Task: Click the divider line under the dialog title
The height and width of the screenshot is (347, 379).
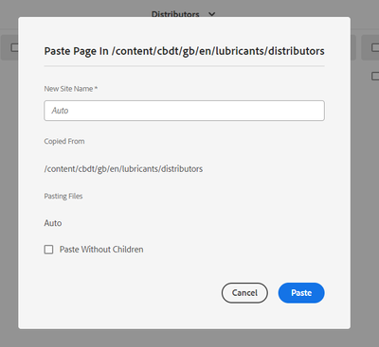Action: (184, 66)
